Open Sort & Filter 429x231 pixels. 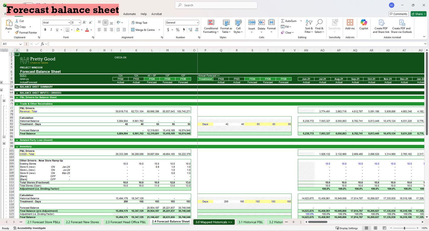[x=309, y=27]
